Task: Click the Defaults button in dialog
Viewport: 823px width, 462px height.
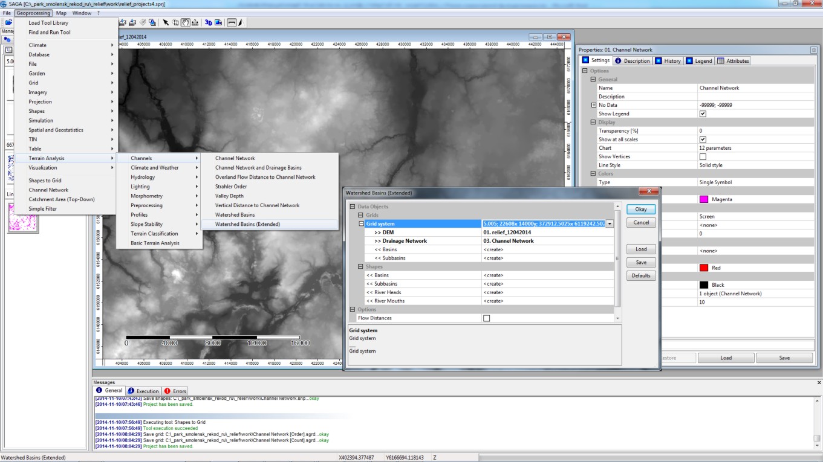Action: point(641,275)
